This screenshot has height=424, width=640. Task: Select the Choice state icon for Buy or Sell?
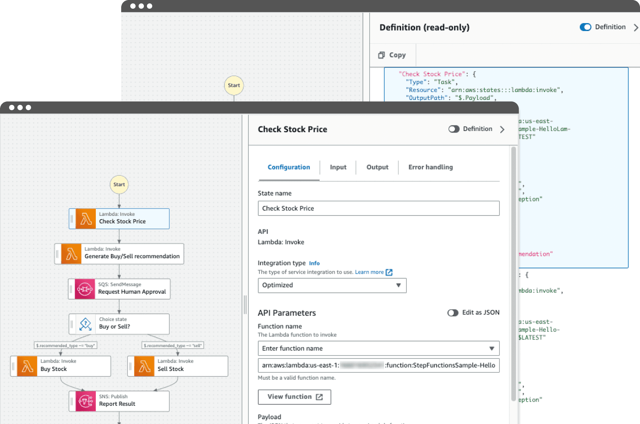(86, 324)
